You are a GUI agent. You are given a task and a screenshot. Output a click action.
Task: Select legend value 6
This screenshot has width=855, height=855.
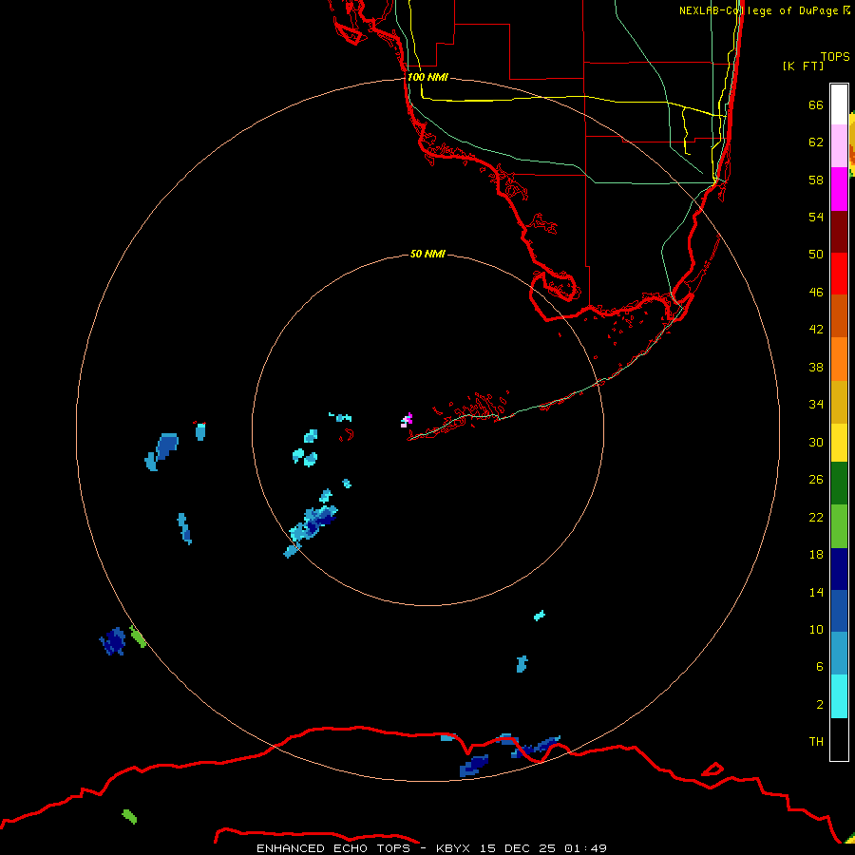[820, 667]
